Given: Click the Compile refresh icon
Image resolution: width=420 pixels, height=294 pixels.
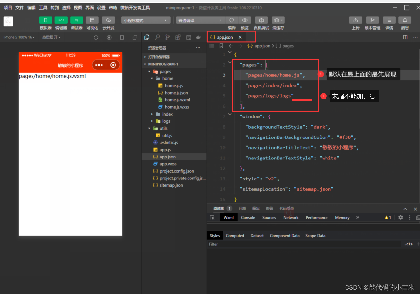Looking at the screenshot, I should point(232,20).
